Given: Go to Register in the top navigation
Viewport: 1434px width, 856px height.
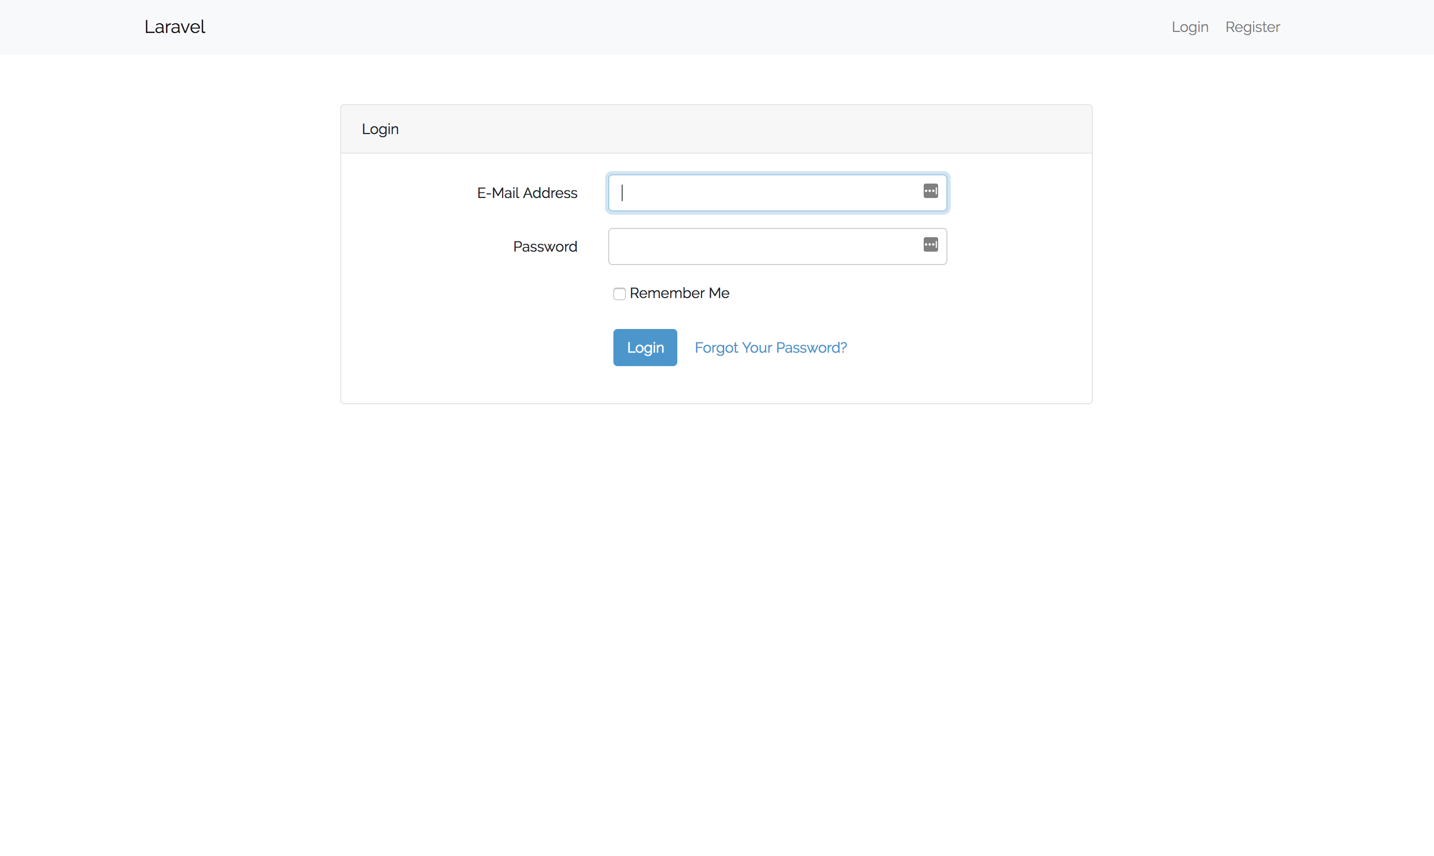Looking at the screenshot, I should 1253,27.
